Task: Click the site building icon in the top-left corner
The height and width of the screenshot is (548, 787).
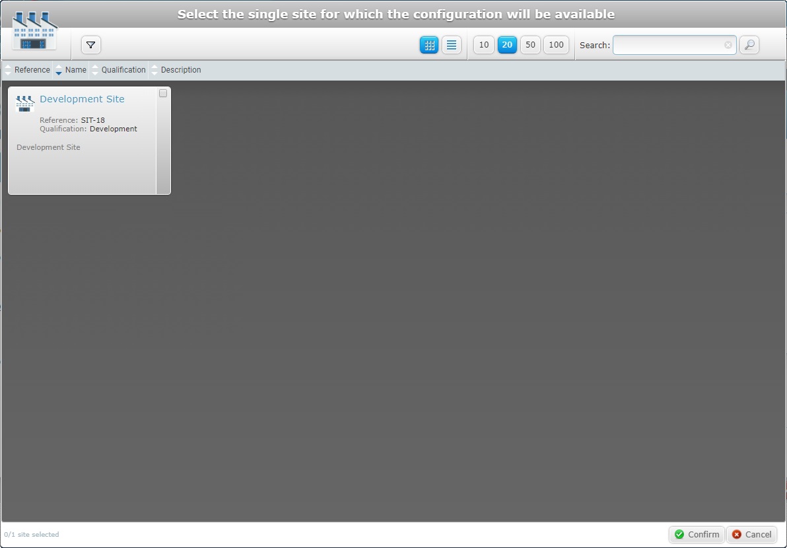Action: (34, 30)
